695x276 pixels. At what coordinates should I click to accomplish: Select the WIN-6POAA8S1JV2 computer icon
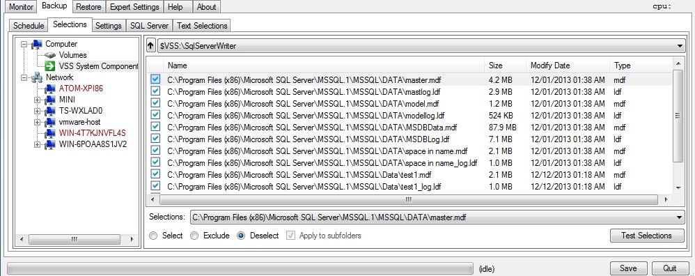tap(50, 144)
